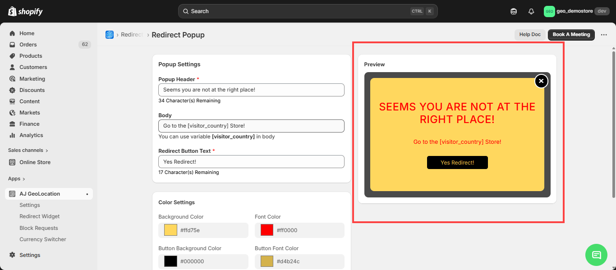Click the AJ GeoLocation app icon in breadcrumb

coord(110,35)
